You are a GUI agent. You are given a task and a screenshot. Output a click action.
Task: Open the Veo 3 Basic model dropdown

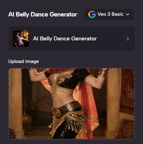109,14
